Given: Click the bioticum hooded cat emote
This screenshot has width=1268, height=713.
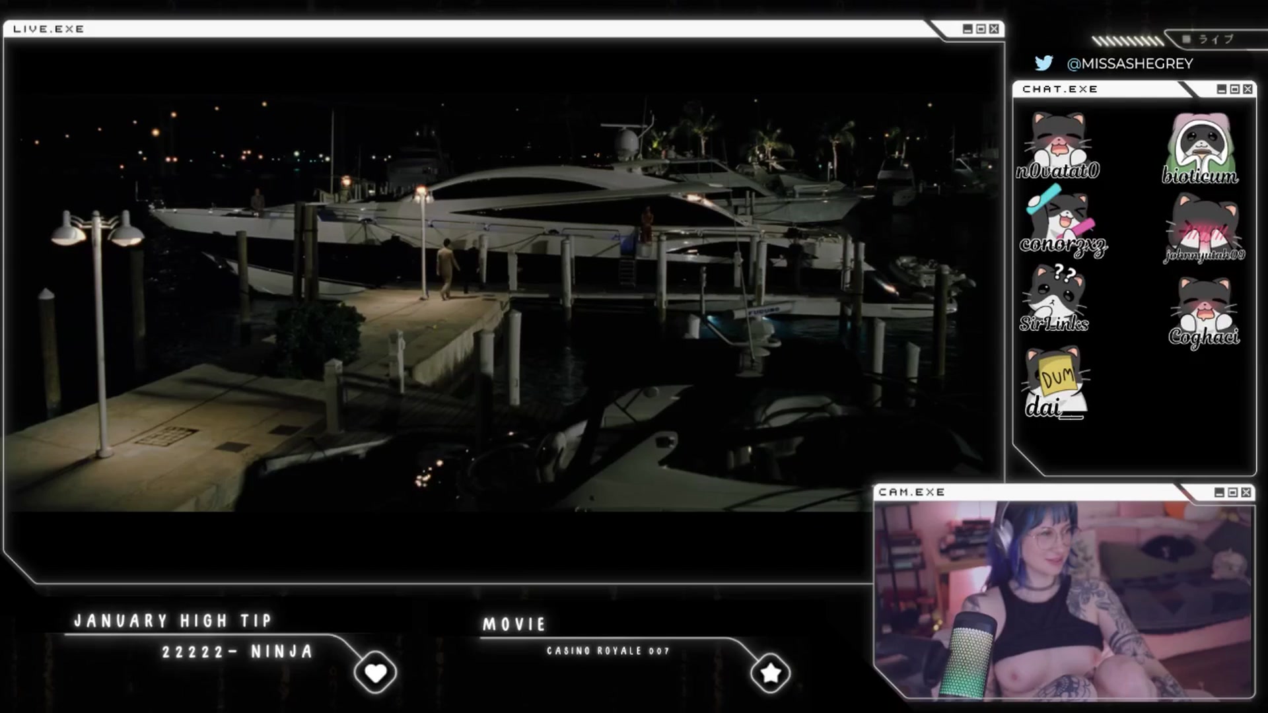Looking at the screenshot, I should click(1200, 149).
